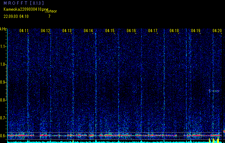Image resolution: width=225 pixels, height=143 pixels.
Task: Click the red carrier signal line at 0.6 kHz
Action: pyautogui.click(x=114, y=135)
